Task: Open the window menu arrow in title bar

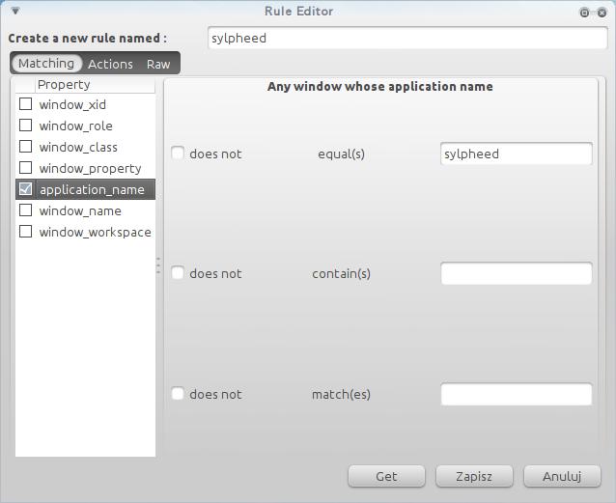Action: tap(14, 11)
